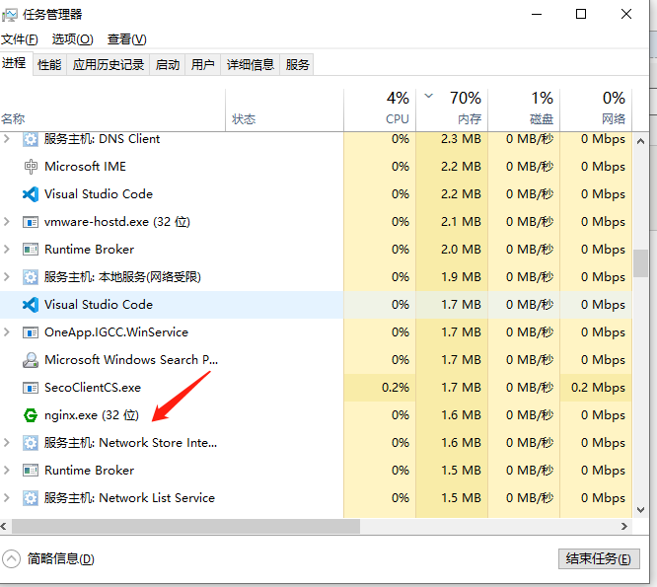This screenshot has width=657, height=587.
Task: Collapse to 简略信息 view
Action: pos(48,559)
